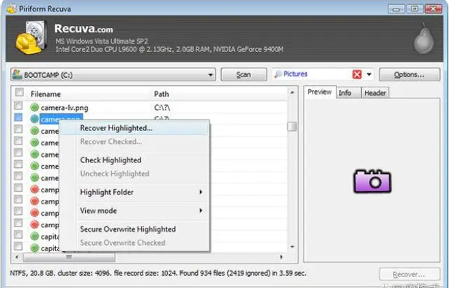The image size is (449, 288).
Task: Pick Secure Overwrite Highlighted option
Action: pos(134,229)
